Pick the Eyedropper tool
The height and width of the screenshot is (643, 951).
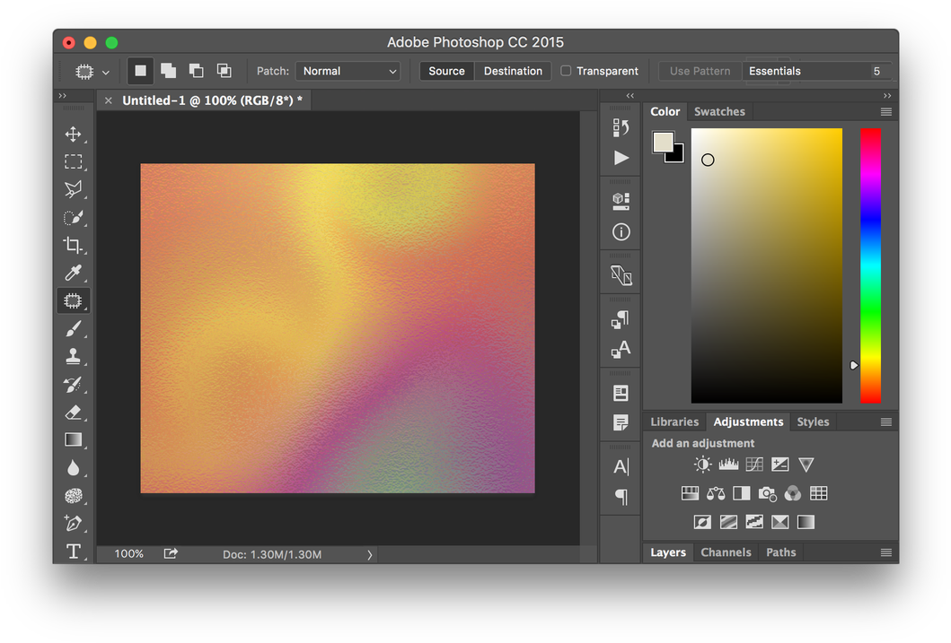[74, 273]
